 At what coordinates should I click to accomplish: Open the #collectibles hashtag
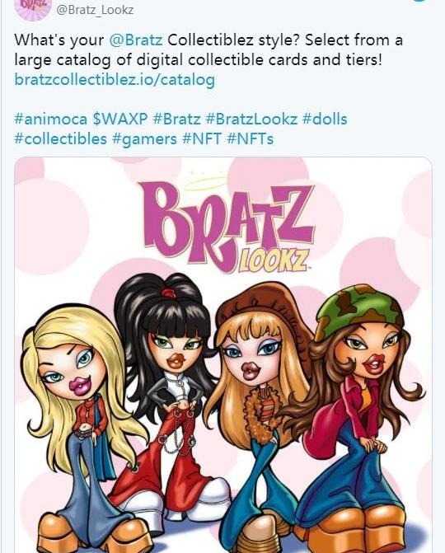pos(61,138)
